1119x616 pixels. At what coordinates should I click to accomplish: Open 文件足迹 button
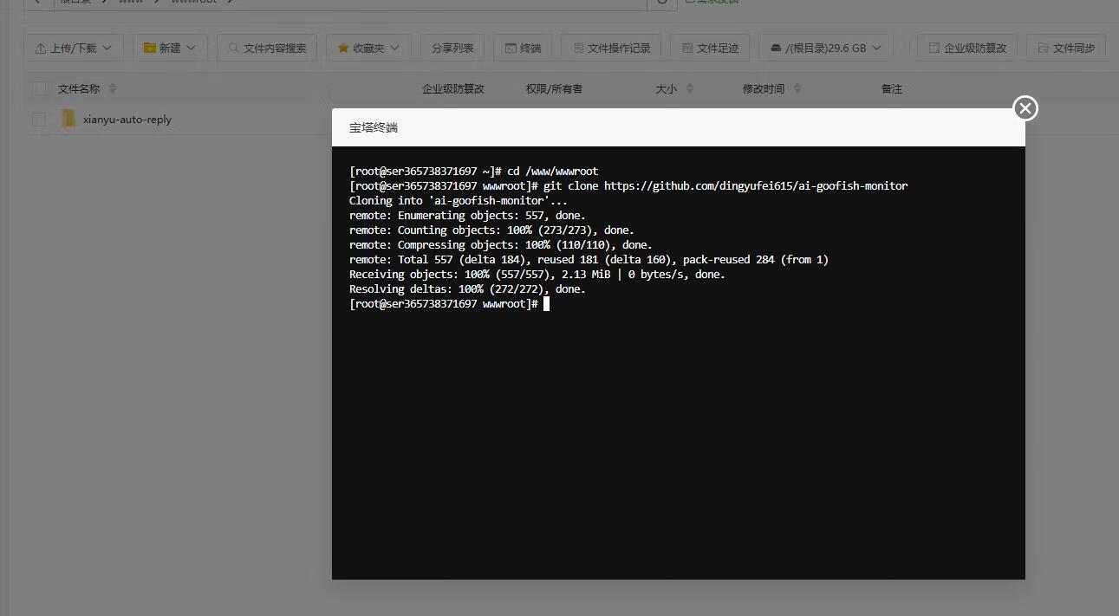pos(710,48)
